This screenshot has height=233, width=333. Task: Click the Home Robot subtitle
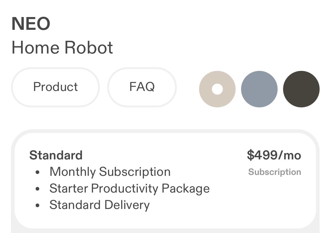[x=62, y=48]
